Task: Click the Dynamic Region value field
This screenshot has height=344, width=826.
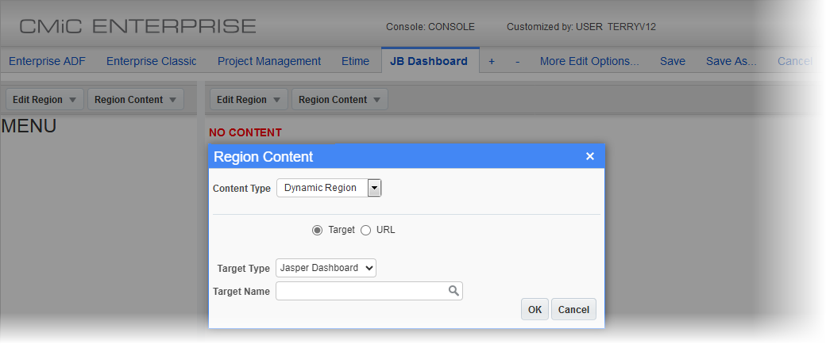Action: point(322,188)
